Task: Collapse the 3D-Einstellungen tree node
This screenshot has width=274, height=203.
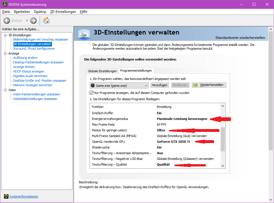Action: (5, 35)
